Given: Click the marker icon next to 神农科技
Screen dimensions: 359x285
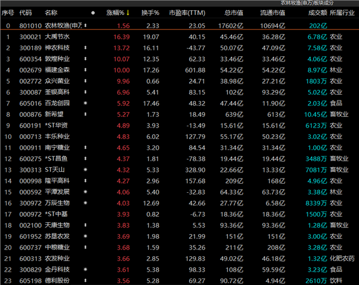Looking at the screenshot, I should coord(86,47).
